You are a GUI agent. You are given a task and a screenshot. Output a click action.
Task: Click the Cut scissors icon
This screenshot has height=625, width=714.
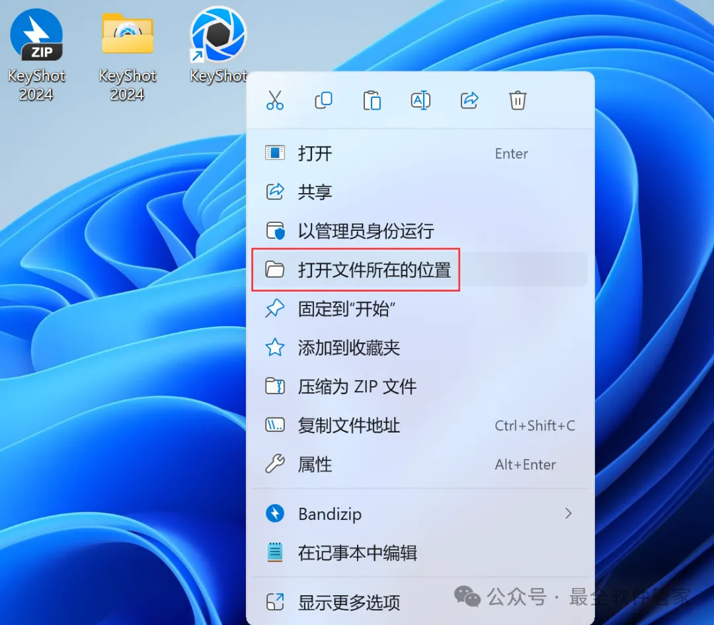click(x=275, y=101)
